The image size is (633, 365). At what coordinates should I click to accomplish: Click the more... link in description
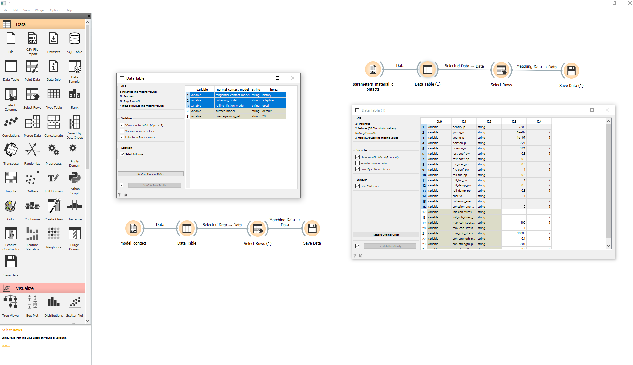[x=6, y=345]
